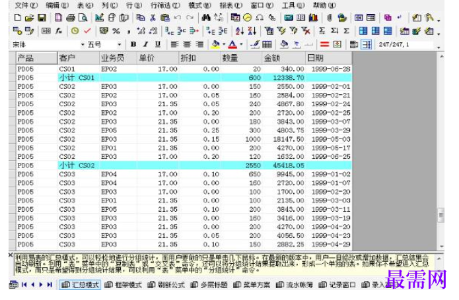Select the 金额 column header

[284, 58]
